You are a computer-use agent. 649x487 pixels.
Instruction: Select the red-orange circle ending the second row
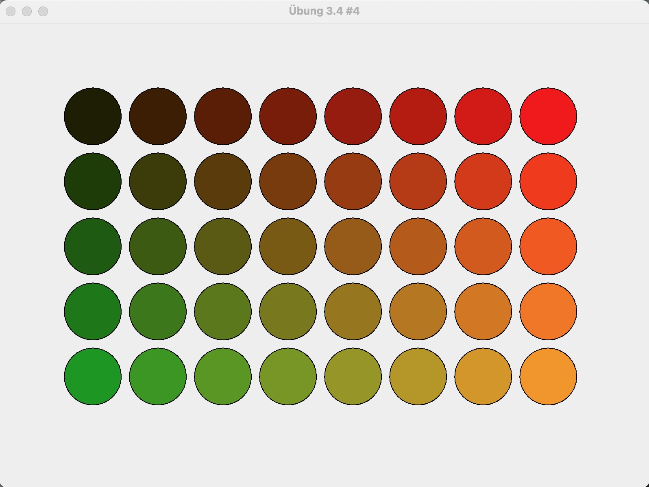548,181
